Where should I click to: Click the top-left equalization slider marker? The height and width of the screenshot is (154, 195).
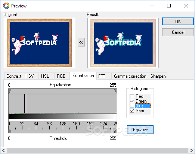point(10,91)
